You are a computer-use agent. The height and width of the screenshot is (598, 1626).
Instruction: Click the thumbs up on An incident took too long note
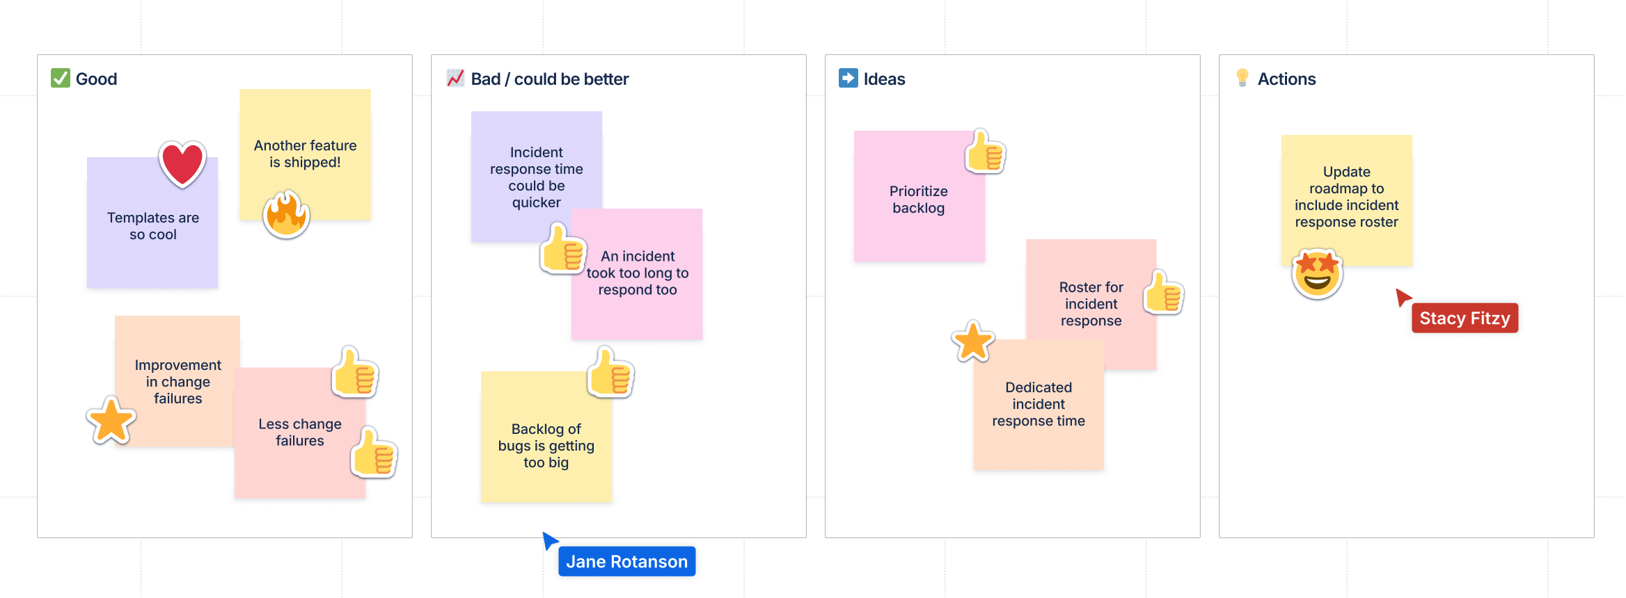(x=562, y=249)
